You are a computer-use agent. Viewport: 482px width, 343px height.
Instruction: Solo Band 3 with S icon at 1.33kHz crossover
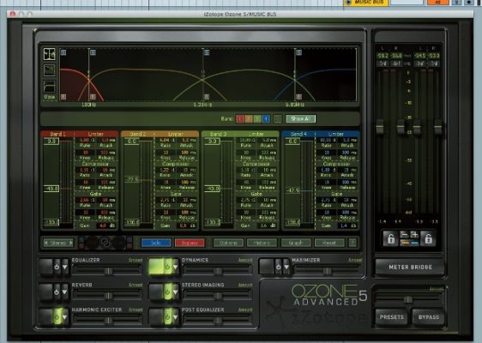click(x=207, y=52)
